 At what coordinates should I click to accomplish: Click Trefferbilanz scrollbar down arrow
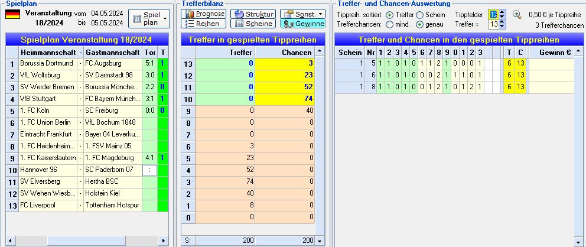pos(319,240)
